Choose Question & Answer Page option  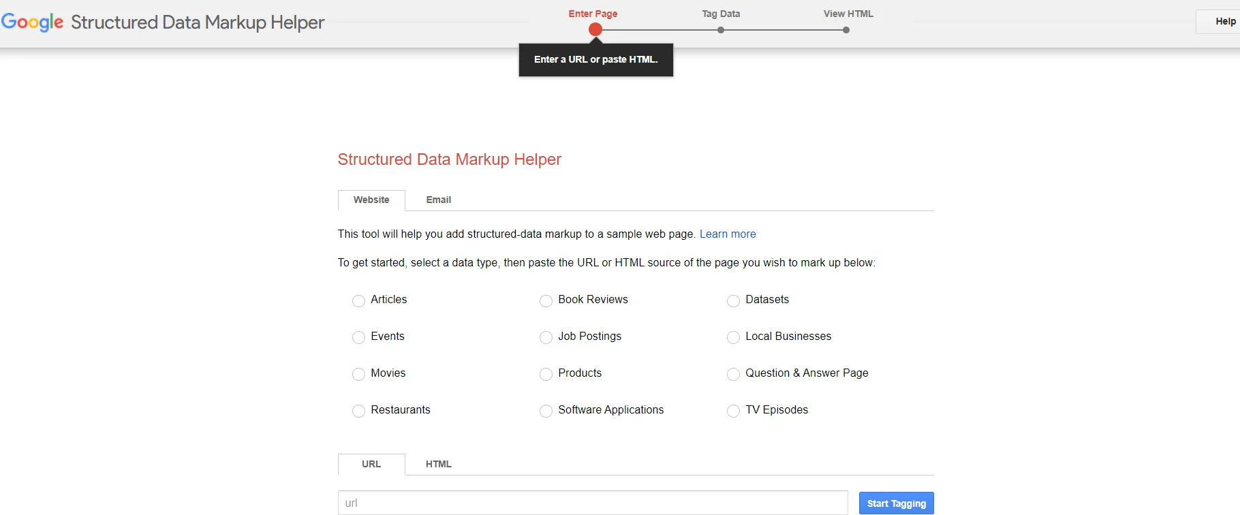[x=733, y=374]
